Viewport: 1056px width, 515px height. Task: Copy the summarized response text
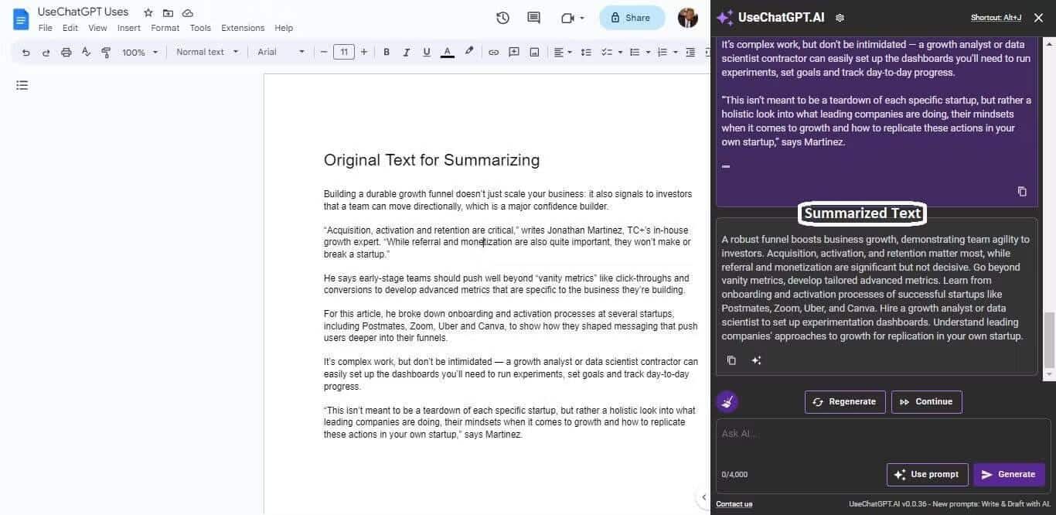pos(731,360)
